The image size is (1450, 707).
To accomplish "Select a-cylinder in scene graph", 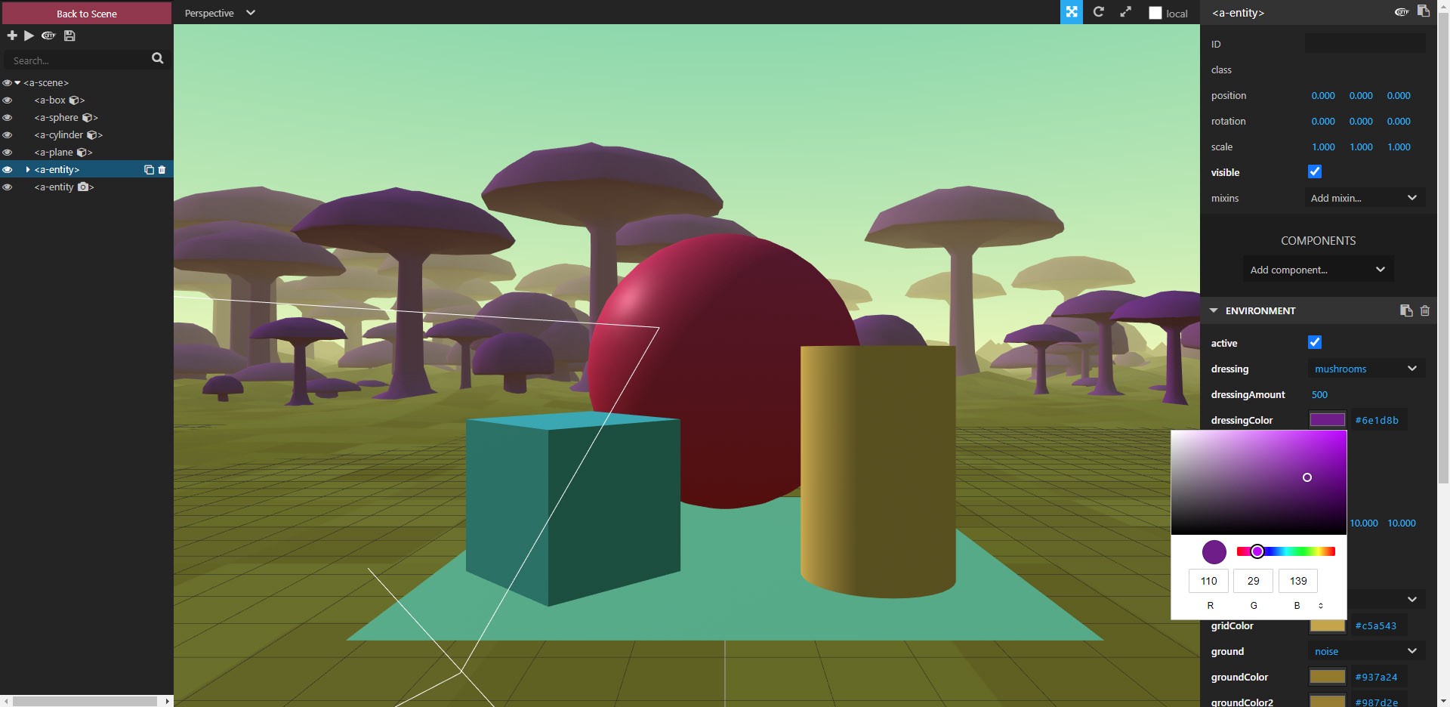I will click(59, 135).
